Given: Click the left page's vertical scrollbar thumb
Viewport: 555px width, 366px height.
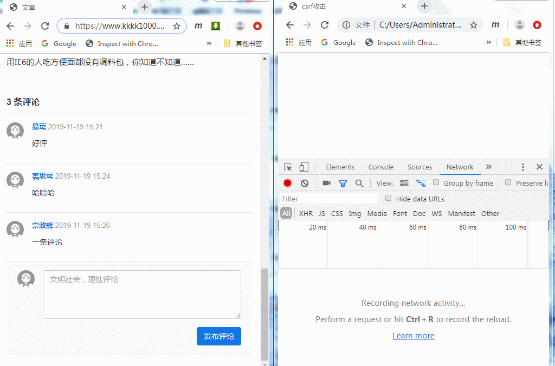Looking at the screenshot, I should [264, 315].
